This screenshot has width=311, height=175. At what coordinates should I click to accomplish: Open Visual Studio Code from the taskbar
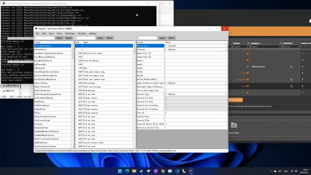[177, 171]
